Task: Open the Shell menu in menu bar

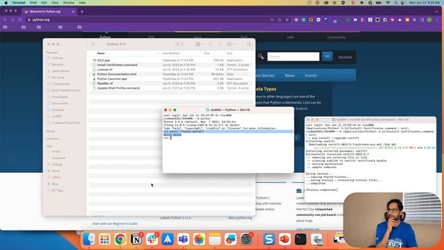Action: tap(33, 3)
